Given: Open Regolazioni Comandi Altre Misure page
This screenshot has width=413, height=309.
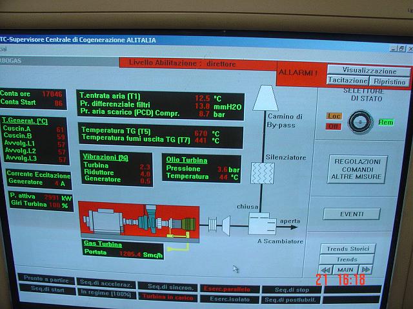Looking at the screenshot, I should pyautogui.click(x=357, y=169).
